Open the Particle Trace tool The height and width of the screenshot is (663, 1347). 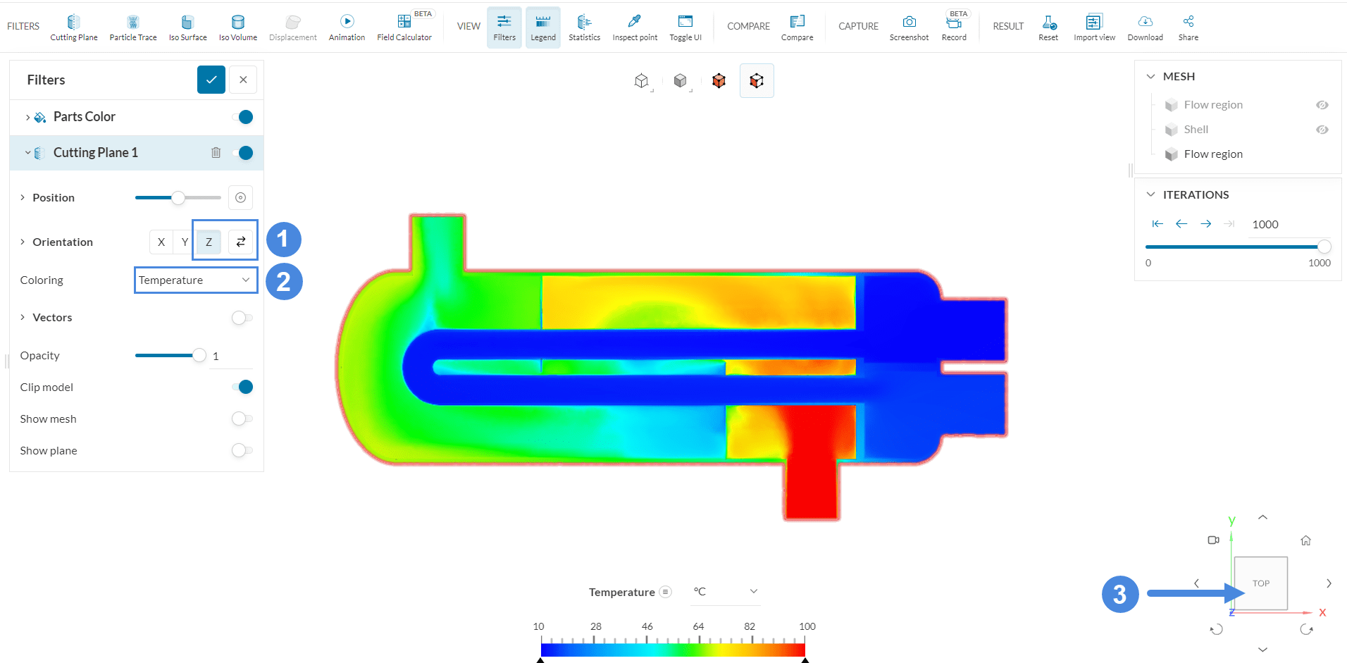click(x=132, y=26)
